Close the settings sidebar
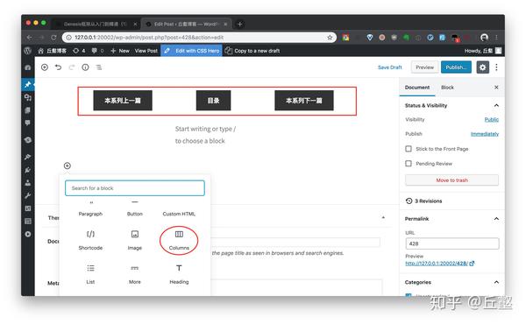The height and width of the screenshot is (324, 526). (x=496, y=88)
